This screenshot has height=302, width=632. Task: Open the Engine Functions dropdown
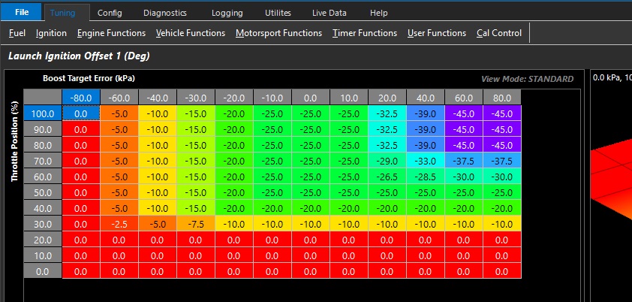click(x=111, y=33)
